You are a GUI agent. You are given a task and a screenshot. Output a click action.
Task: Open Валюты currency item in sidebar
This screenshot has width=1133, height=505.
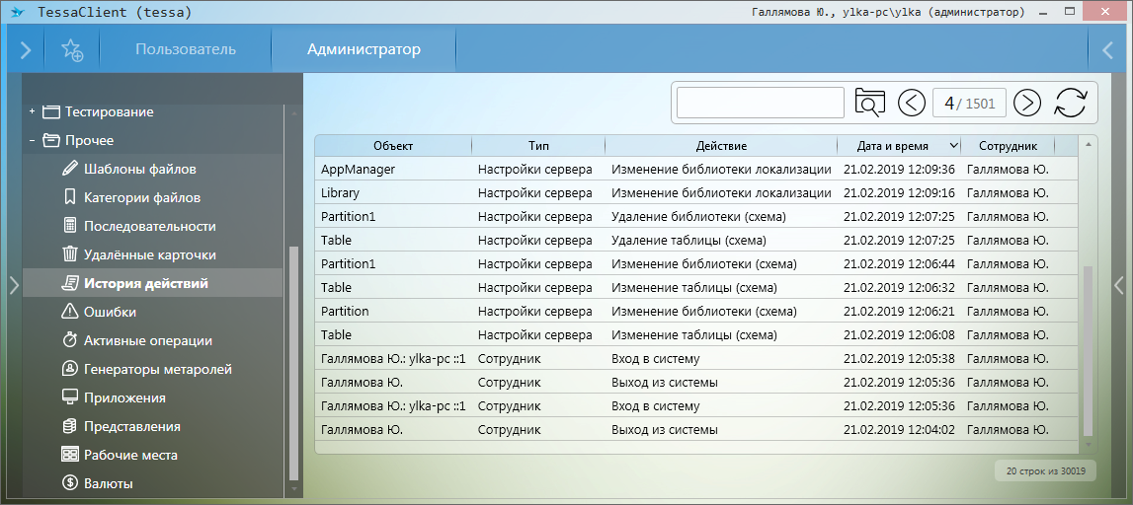click(108, 483)
